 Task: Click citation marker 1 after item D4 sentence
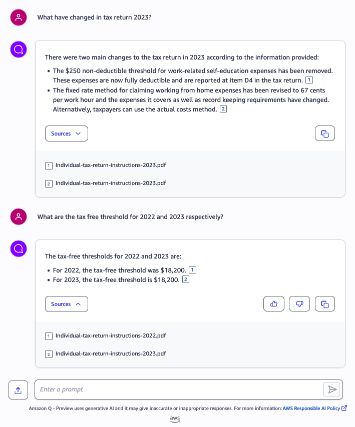click(x=309, y=80)
